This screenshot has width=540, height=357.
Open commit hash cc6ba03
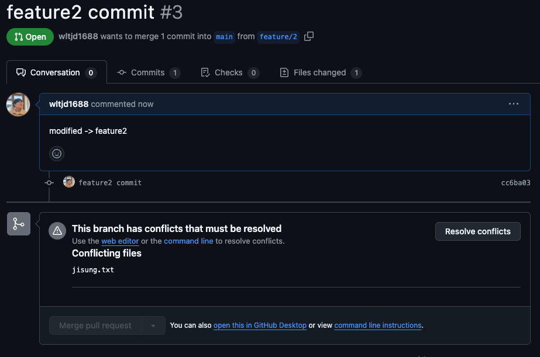[x=515, y=183]
